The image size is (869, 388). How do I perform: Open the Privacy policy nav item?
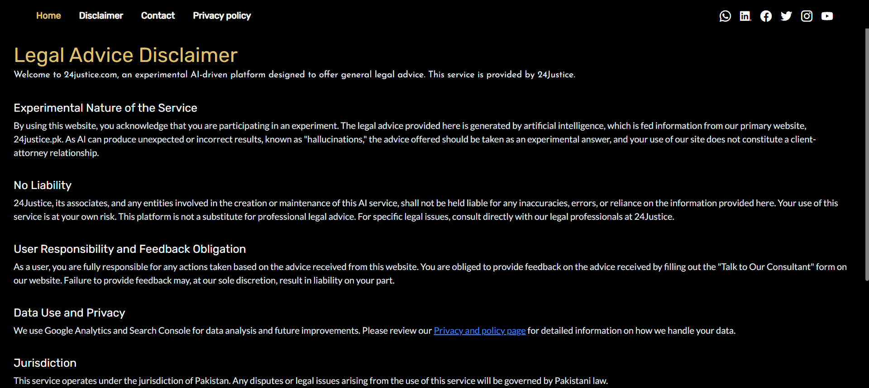coord(222,15)
